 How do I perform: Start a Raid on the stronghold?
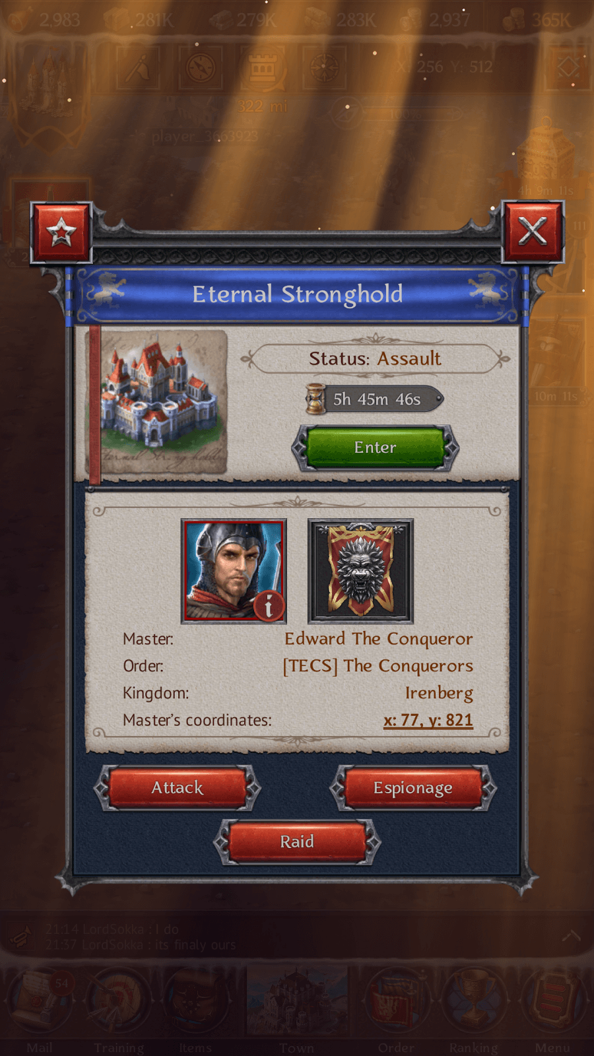tap(297, 841)
